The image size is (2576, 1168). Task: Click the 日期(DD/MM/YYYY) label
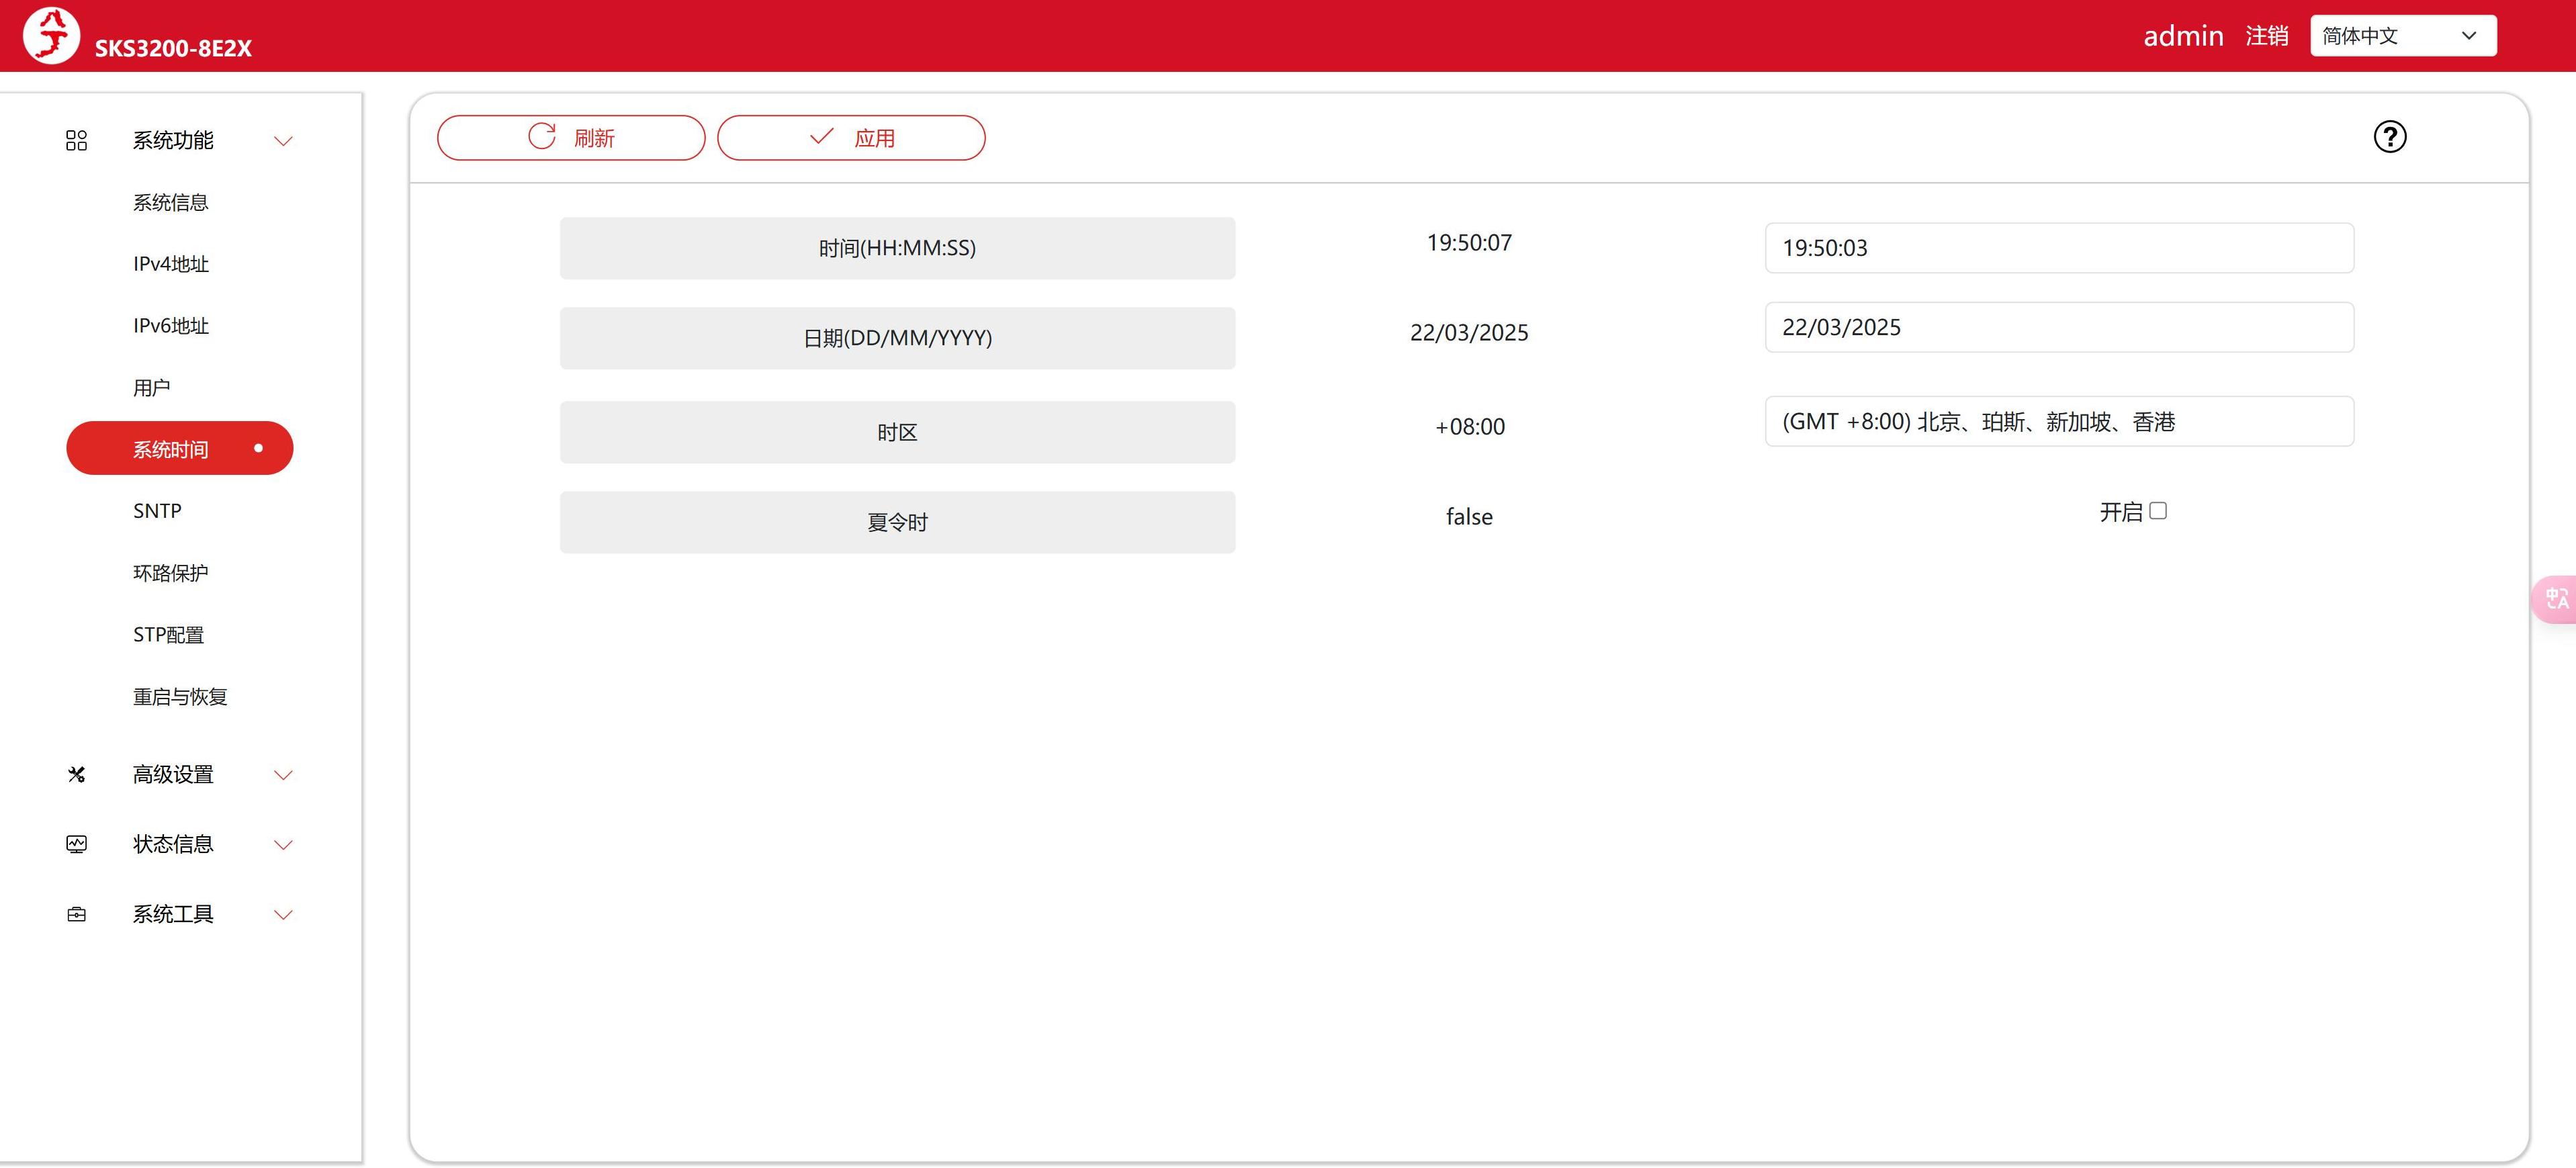[897, 338]
